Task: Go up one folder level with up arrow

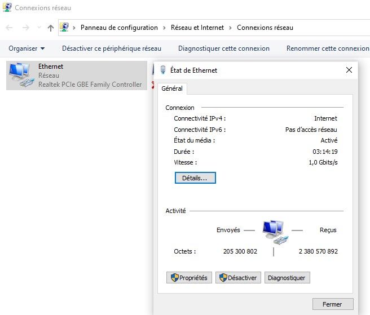Action: click(x=51, y=28)
